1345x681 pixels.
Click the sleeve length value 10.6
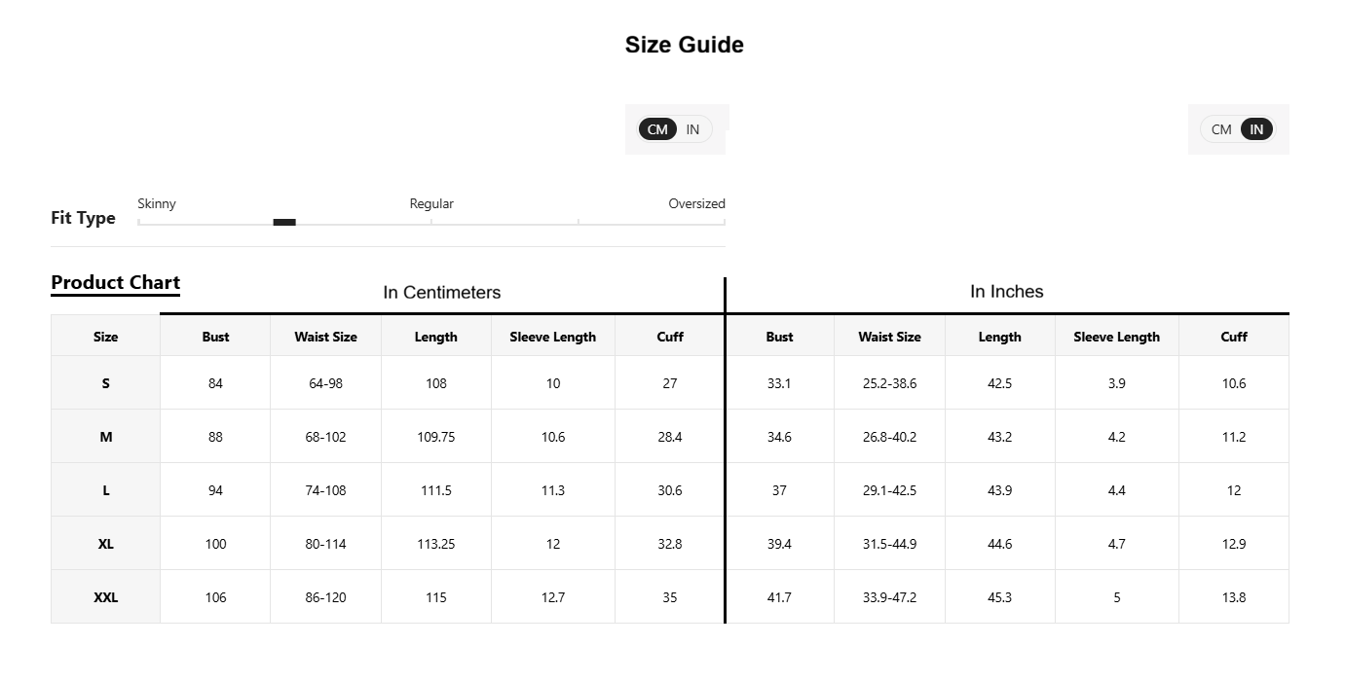552,437
